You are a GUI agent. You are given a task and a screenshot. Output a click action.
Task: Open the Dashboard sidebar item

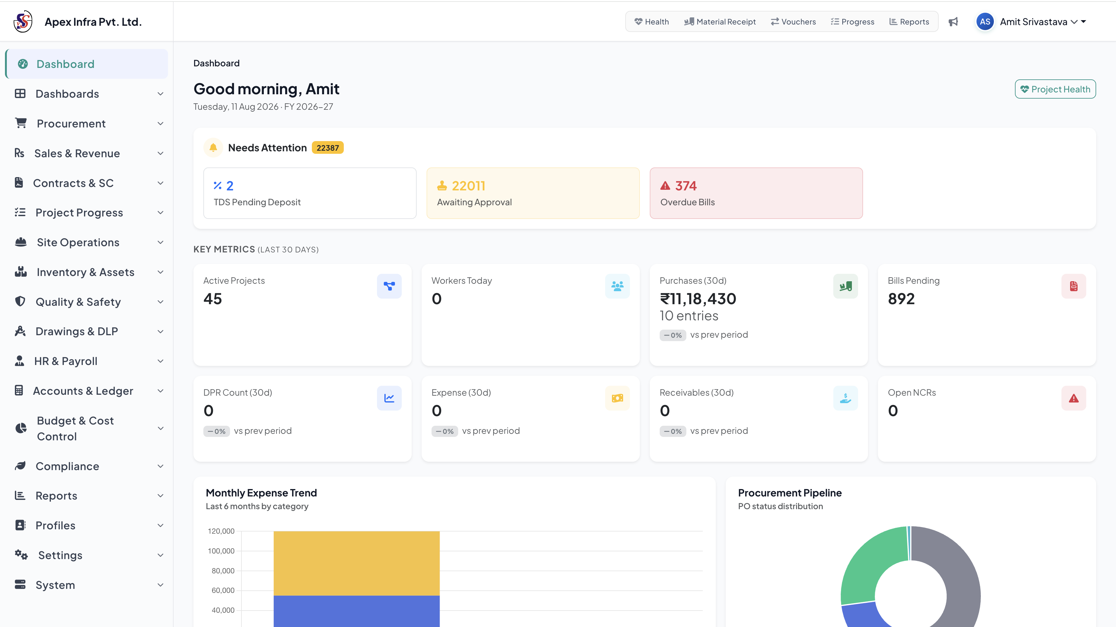coord(87,64)
